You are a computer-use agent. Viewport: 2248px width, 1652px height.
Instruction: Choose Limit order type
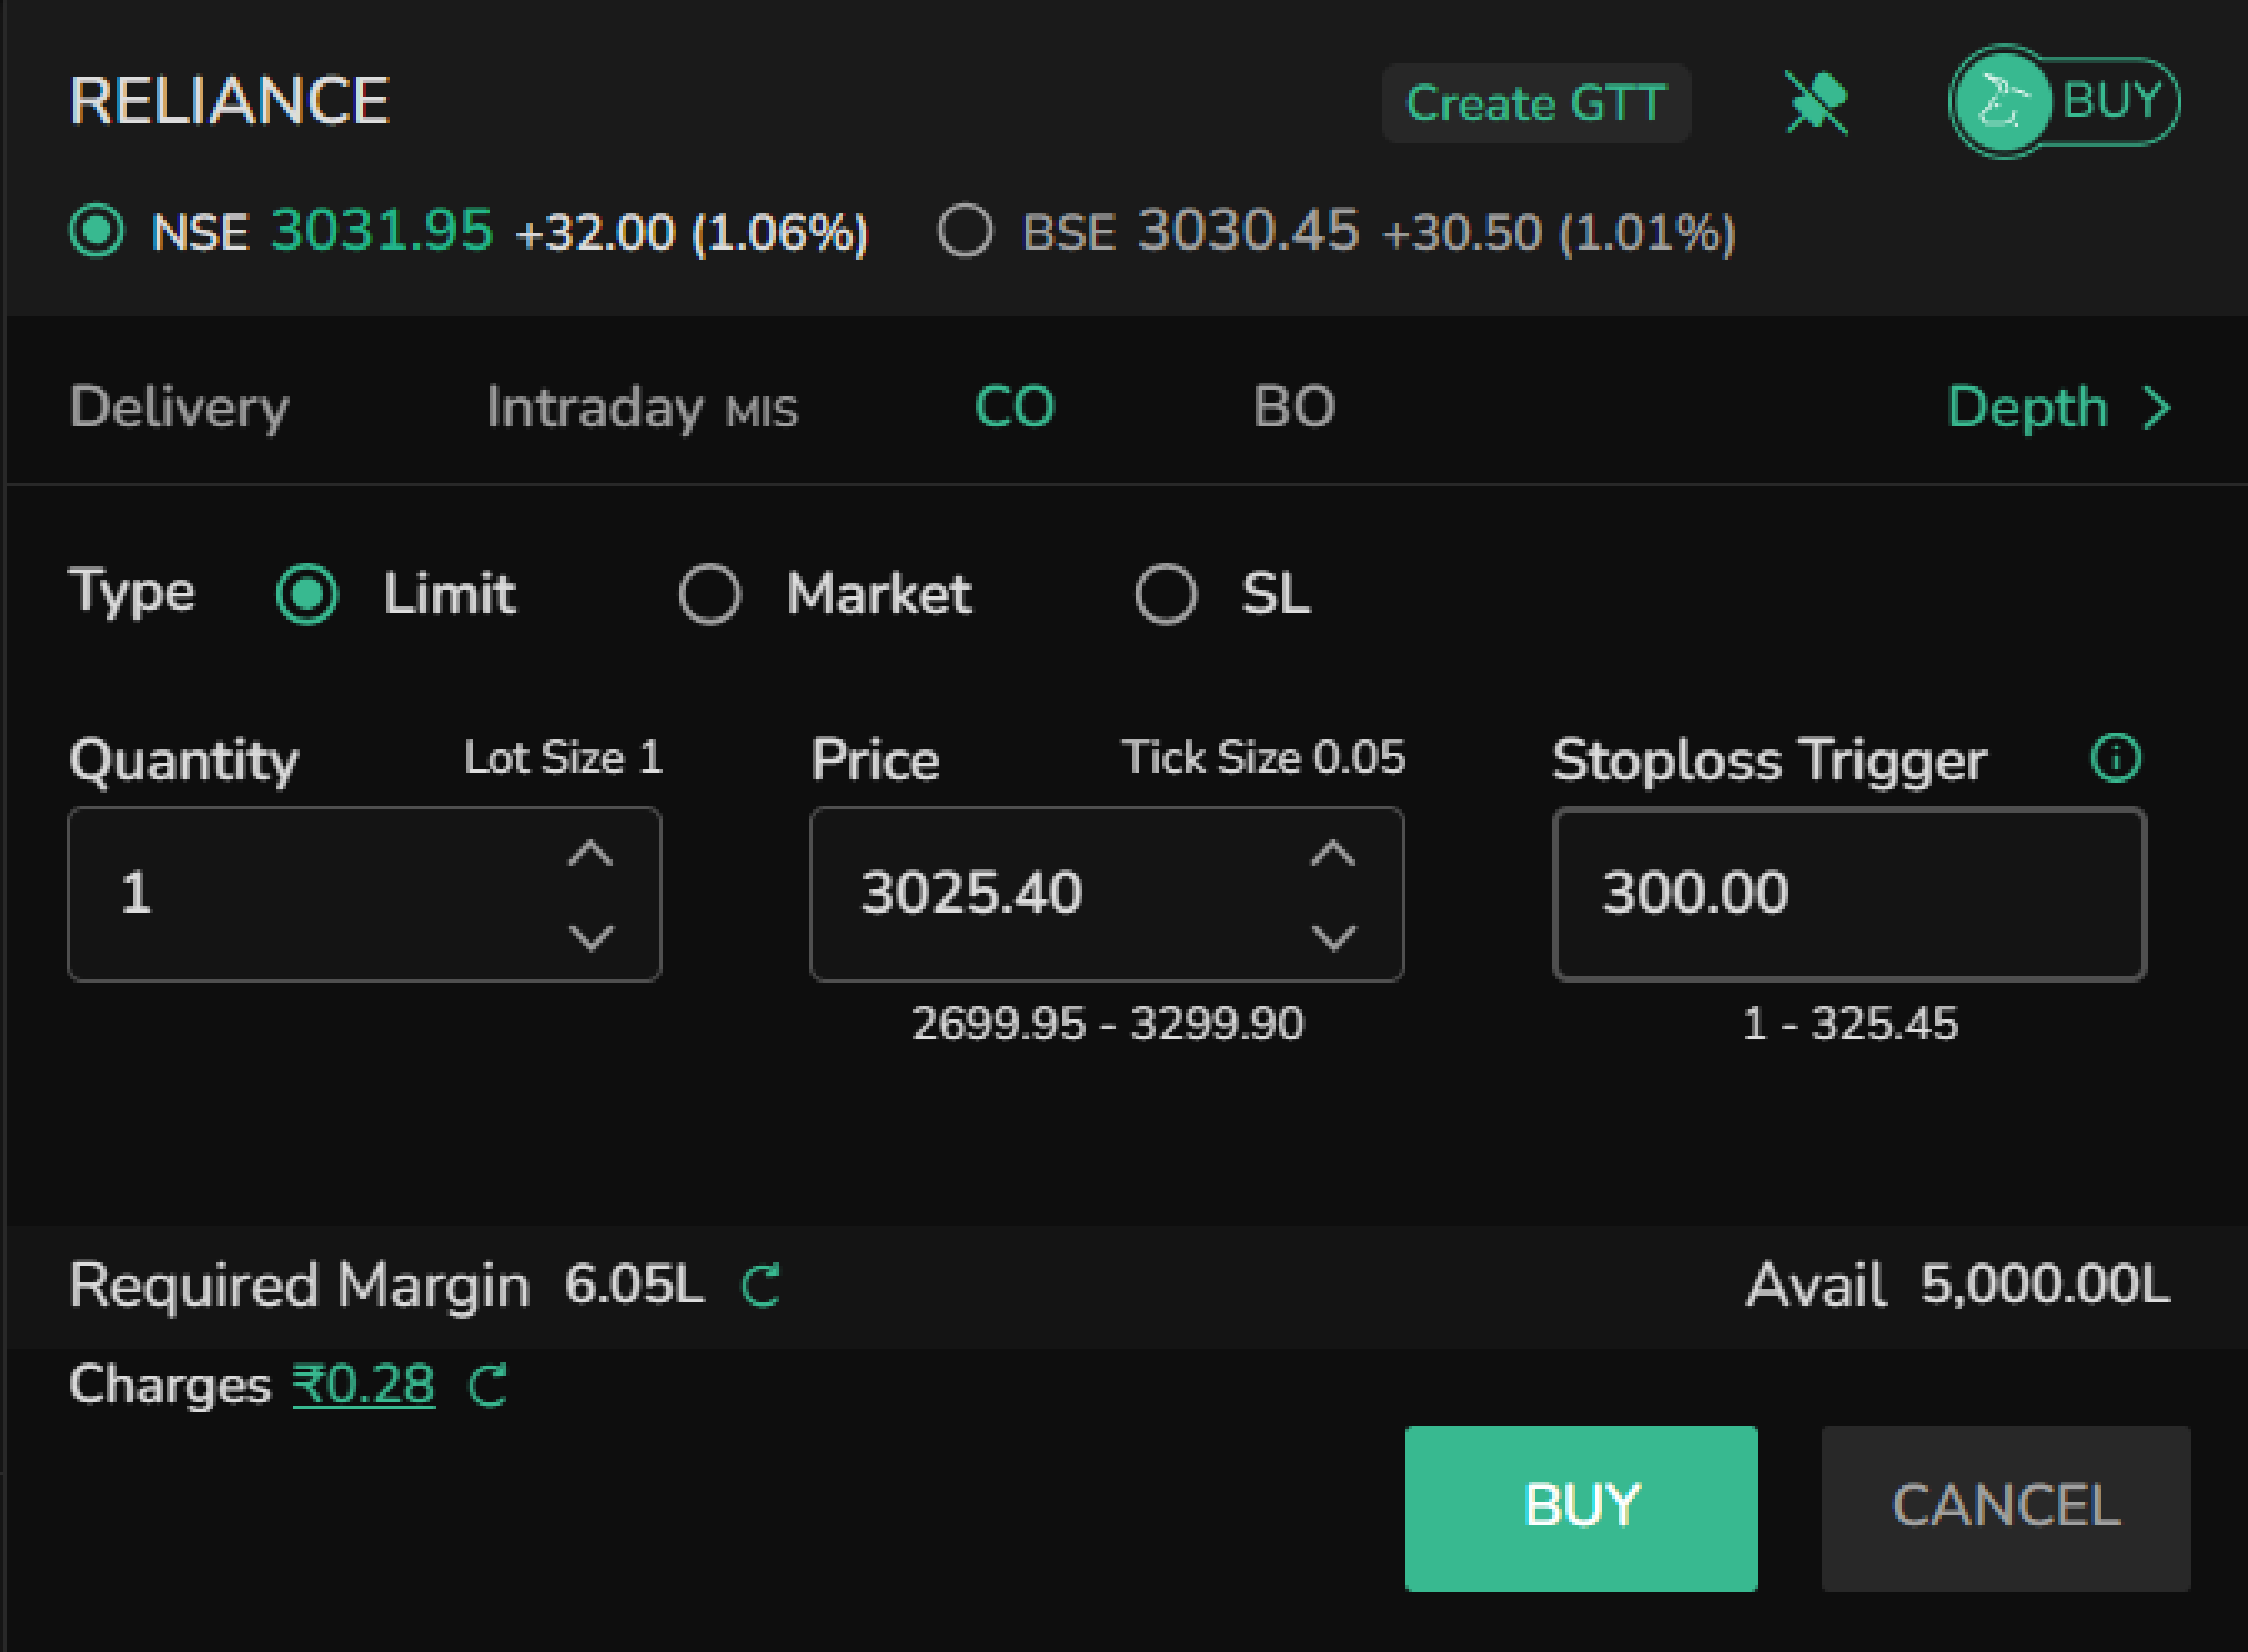pos(307,594)
